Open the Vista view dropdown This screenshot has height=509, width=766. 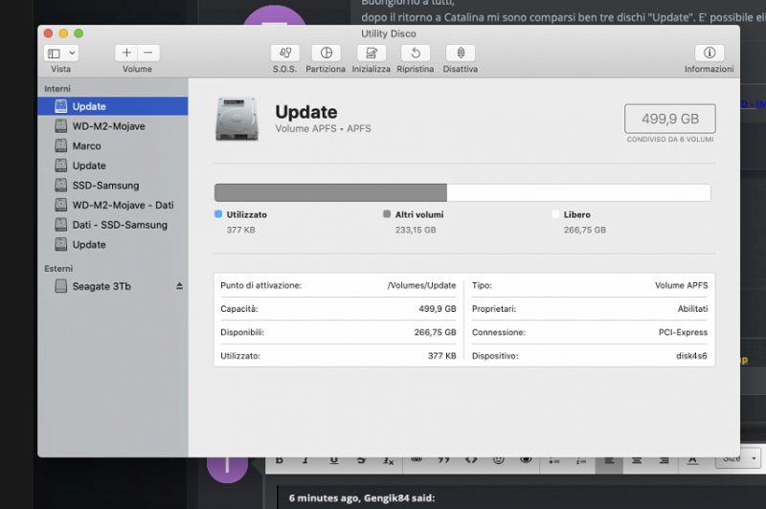60,54
